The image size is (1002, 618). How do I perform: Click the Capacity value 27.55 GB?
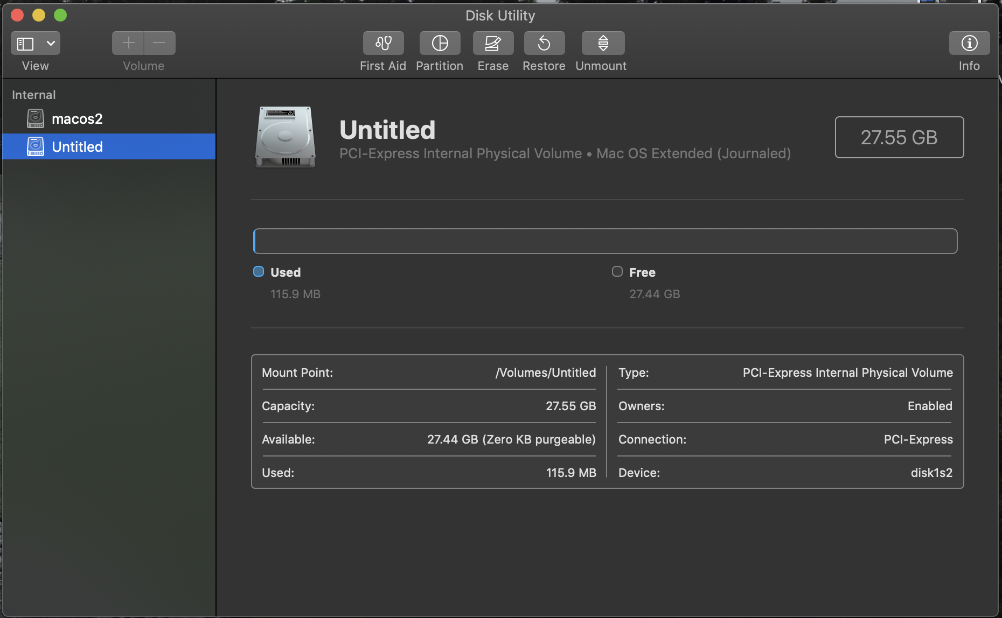click(571, 406)
